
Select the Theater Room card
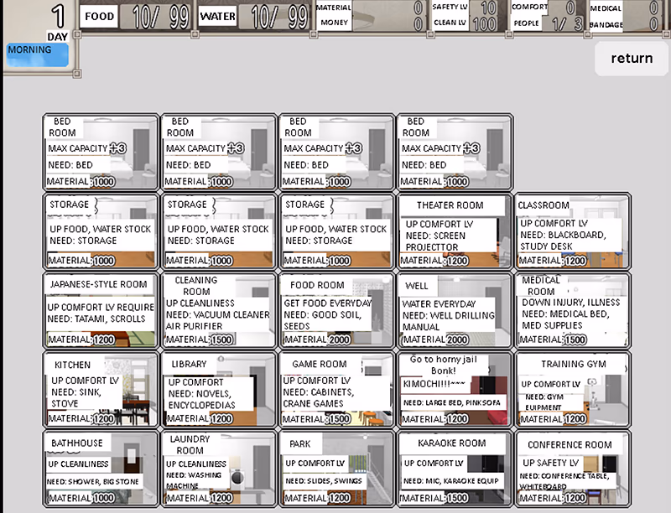pyautogui.click(x=454, y=232)
